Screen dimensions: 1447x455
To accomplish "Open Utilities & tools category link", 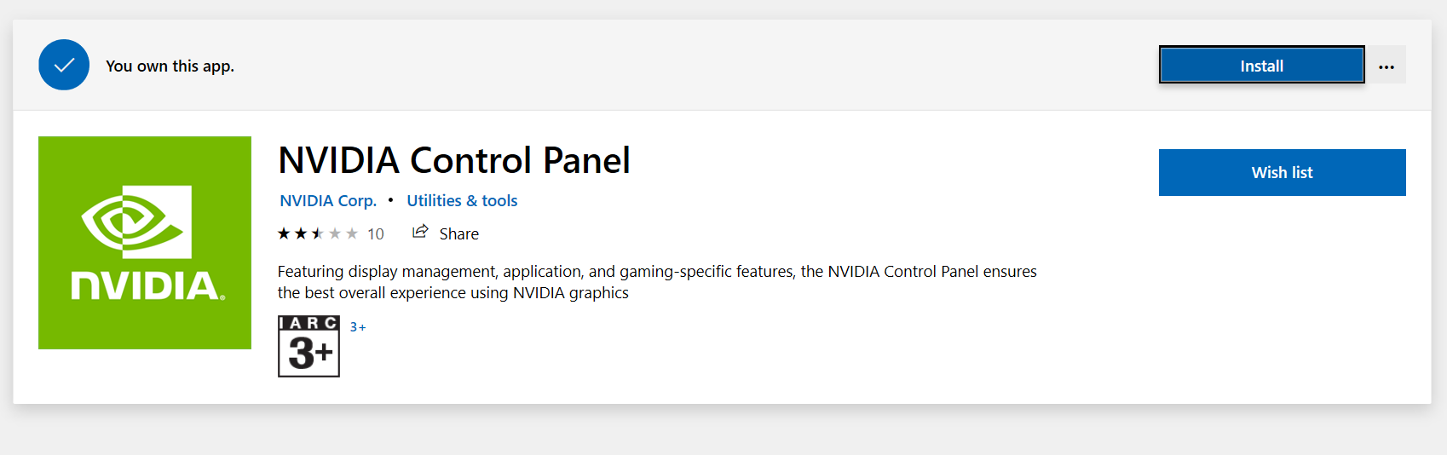I will (462, 201).
